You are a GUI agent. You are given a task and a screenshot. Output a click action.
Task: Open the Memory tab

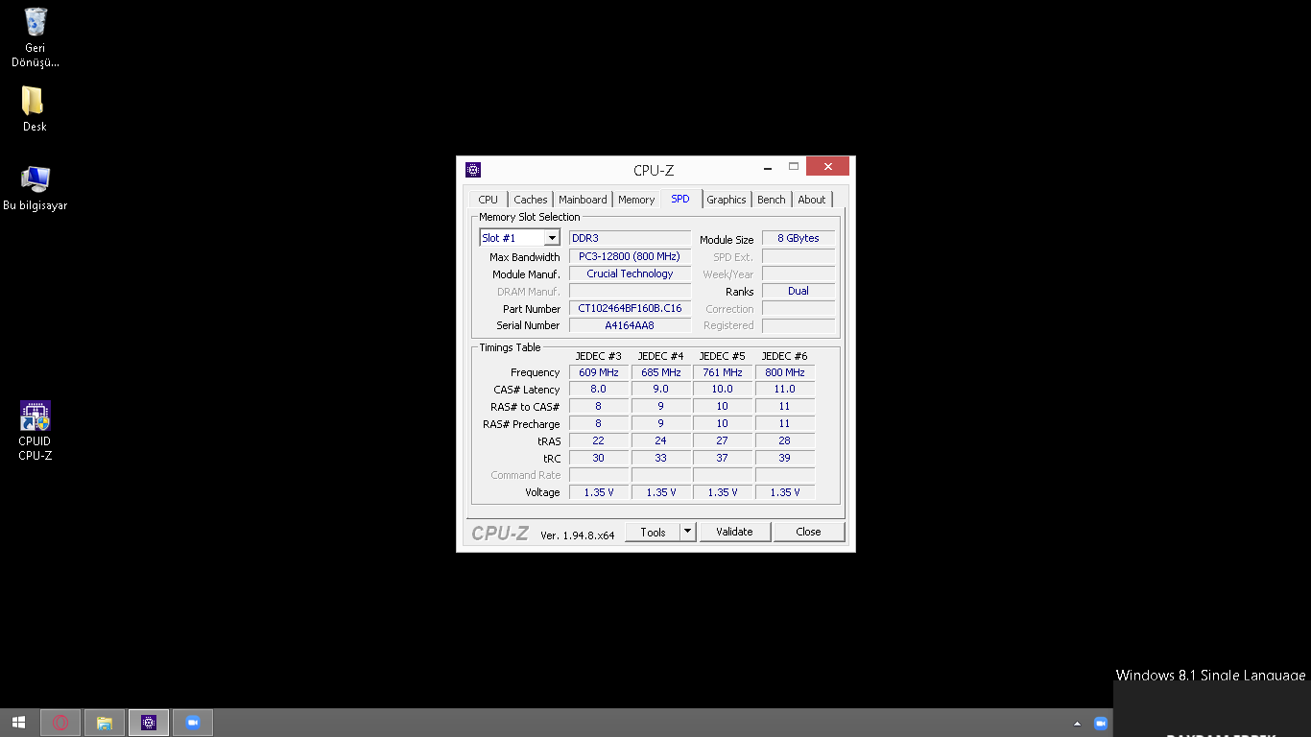coord(636,200)
